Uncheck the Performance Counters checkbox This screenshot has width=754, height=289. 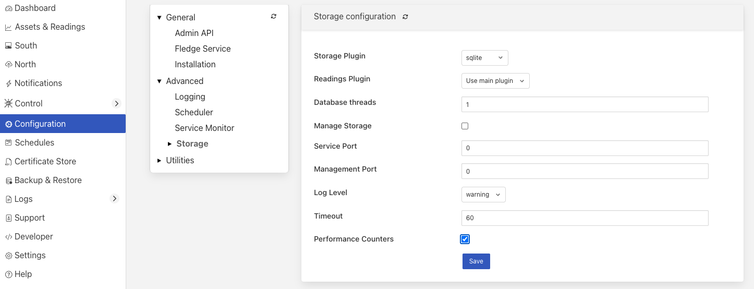click(465, 239)
